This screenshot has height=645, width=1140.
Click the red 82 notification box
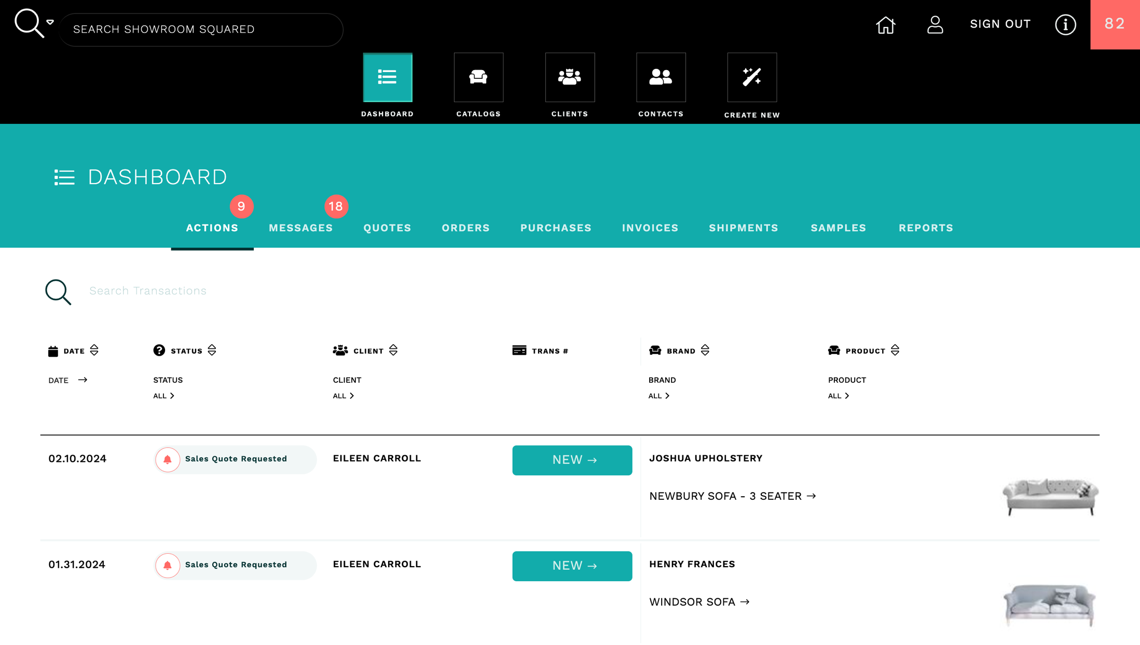point(1115,24)
